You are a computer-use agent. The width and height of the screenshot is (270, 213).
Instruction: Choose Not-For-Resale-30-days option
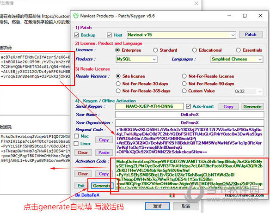[118, 84]
